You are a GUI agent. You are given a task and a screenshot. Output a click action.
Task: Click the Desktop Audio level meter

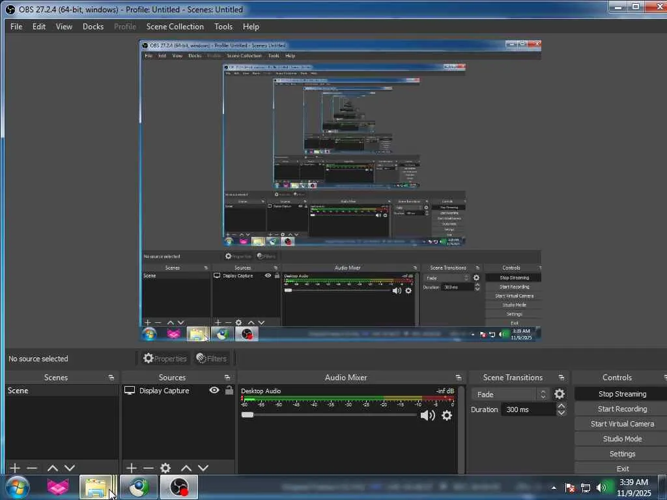tap(348, 399)
